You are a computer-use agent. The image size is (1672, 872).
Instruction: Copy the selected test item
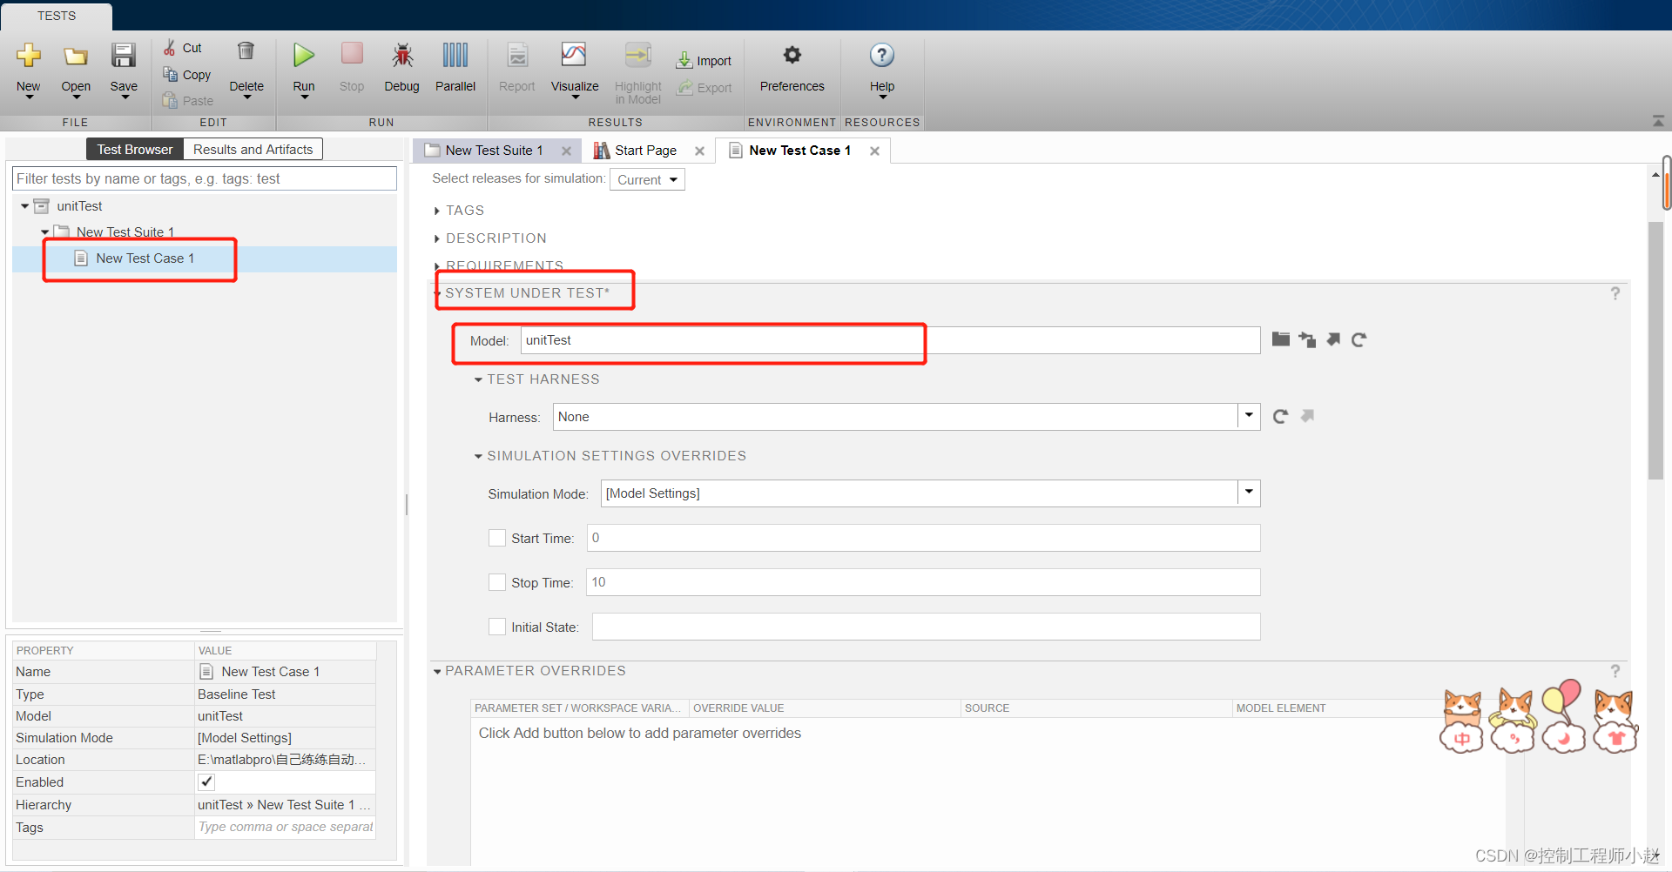pos(187,75)
